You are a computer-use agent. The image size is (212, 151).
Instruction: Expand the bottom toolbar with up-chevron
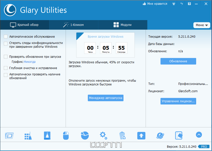(x=199, y=135)
